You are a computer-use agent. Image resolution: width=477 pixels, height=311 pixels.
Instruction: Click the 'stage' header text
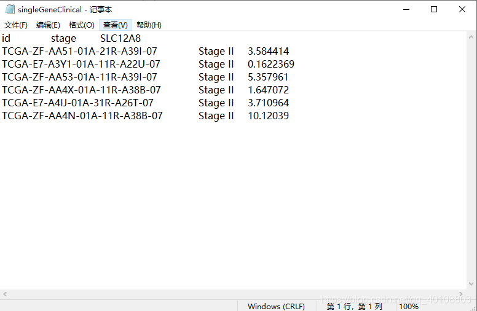[x=63, y=39]
